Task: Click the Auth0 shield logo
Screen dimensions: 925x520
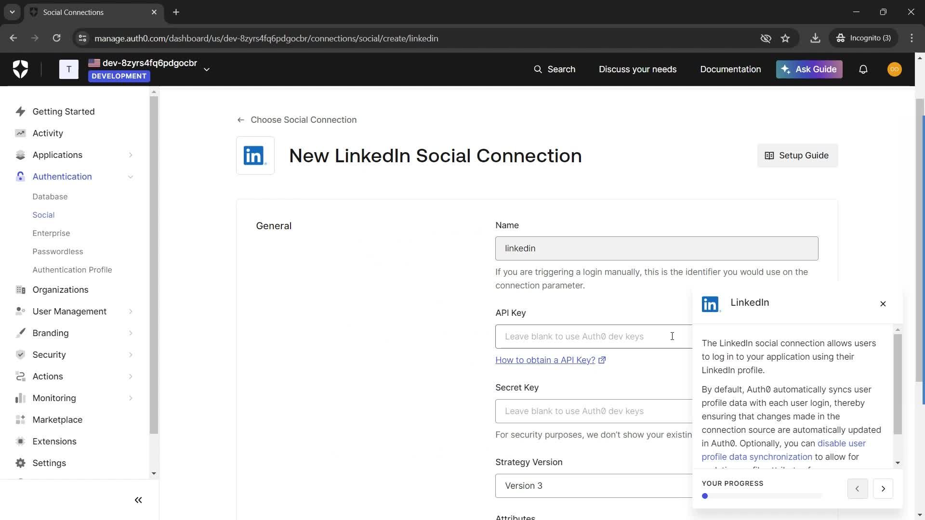Action: pyautogui.click(x=20, y=69)
